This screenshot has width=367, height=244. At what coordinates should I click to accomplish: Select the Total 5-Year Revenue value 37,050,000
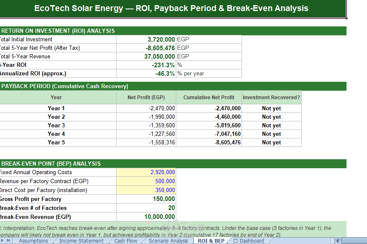146,57
